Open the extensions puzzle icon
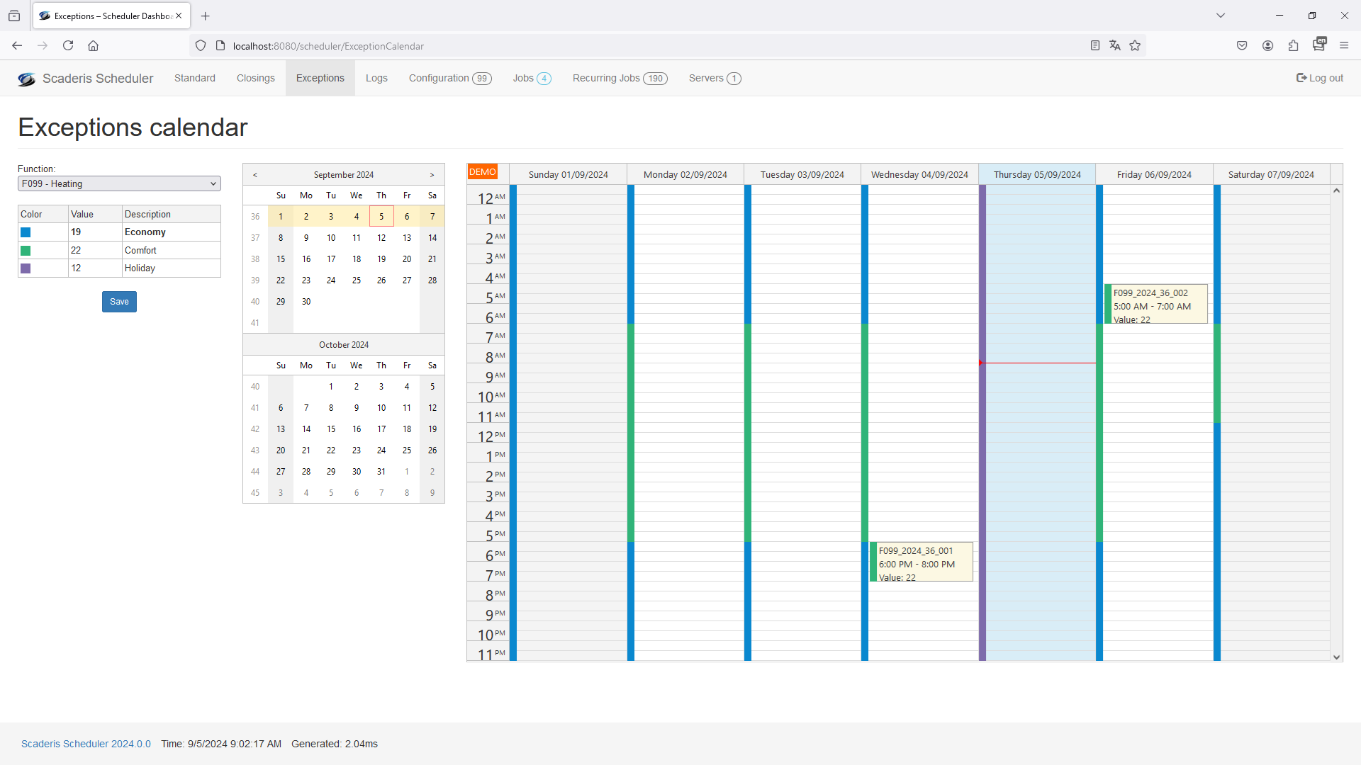The height and width of the screenshot is (765, 1361). [x=1293, y=45]
